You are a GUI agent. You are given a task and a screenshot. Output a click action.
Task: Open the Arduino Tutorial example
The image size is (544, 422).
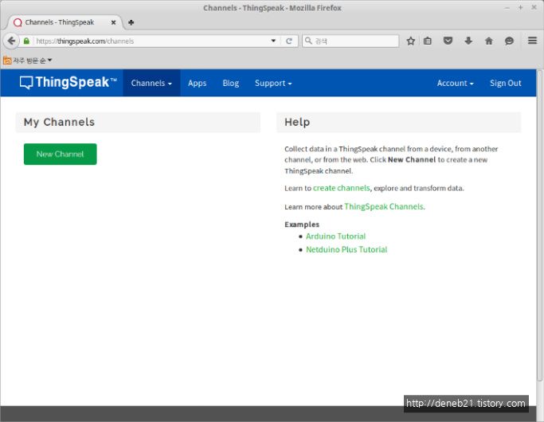pos(335,236)
